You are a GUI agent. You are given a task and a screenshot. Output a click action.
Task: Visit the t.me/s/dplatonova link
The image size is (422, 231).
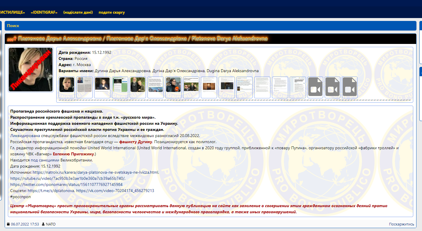click(51, 191)
